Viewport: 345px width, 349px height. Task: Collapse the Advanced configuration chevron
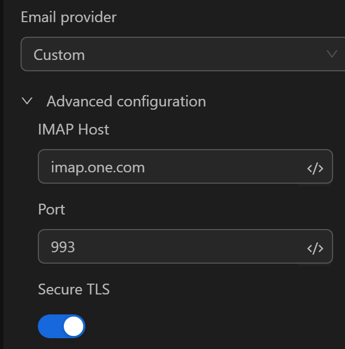pyautogui.click(x=27, y=101)
